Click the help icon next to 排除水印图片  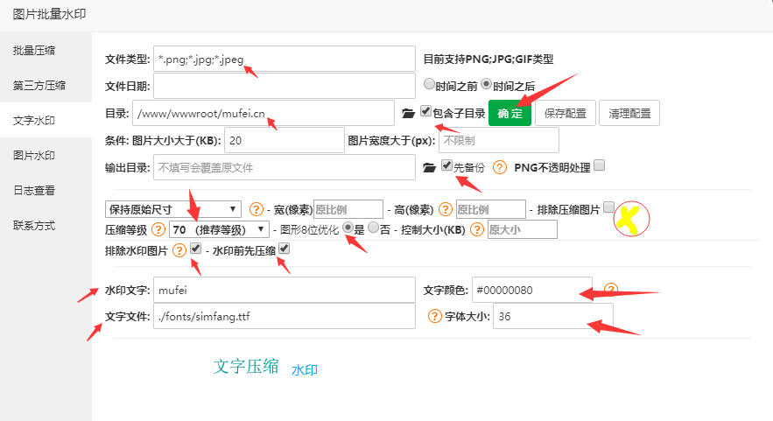click(x=179, y=250)
